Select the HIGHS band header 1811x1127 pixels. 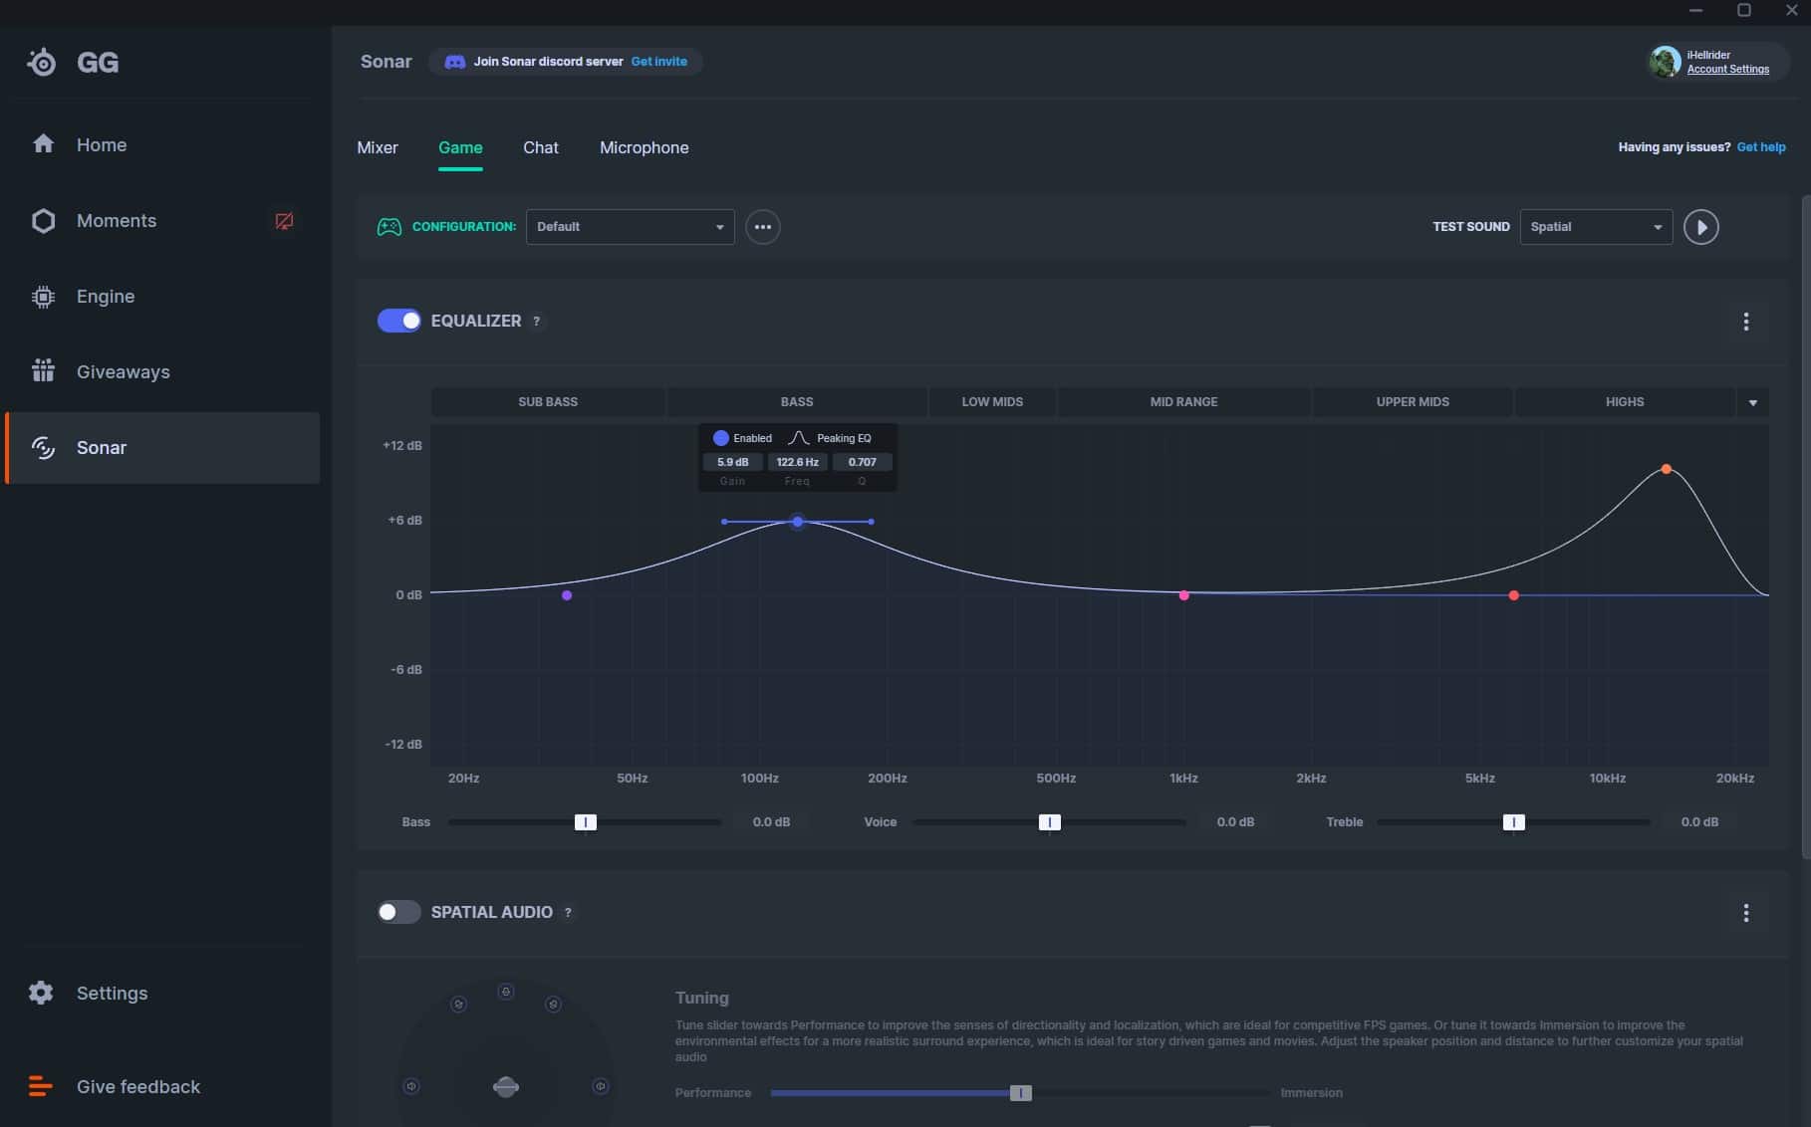[x=1625, y=402]
